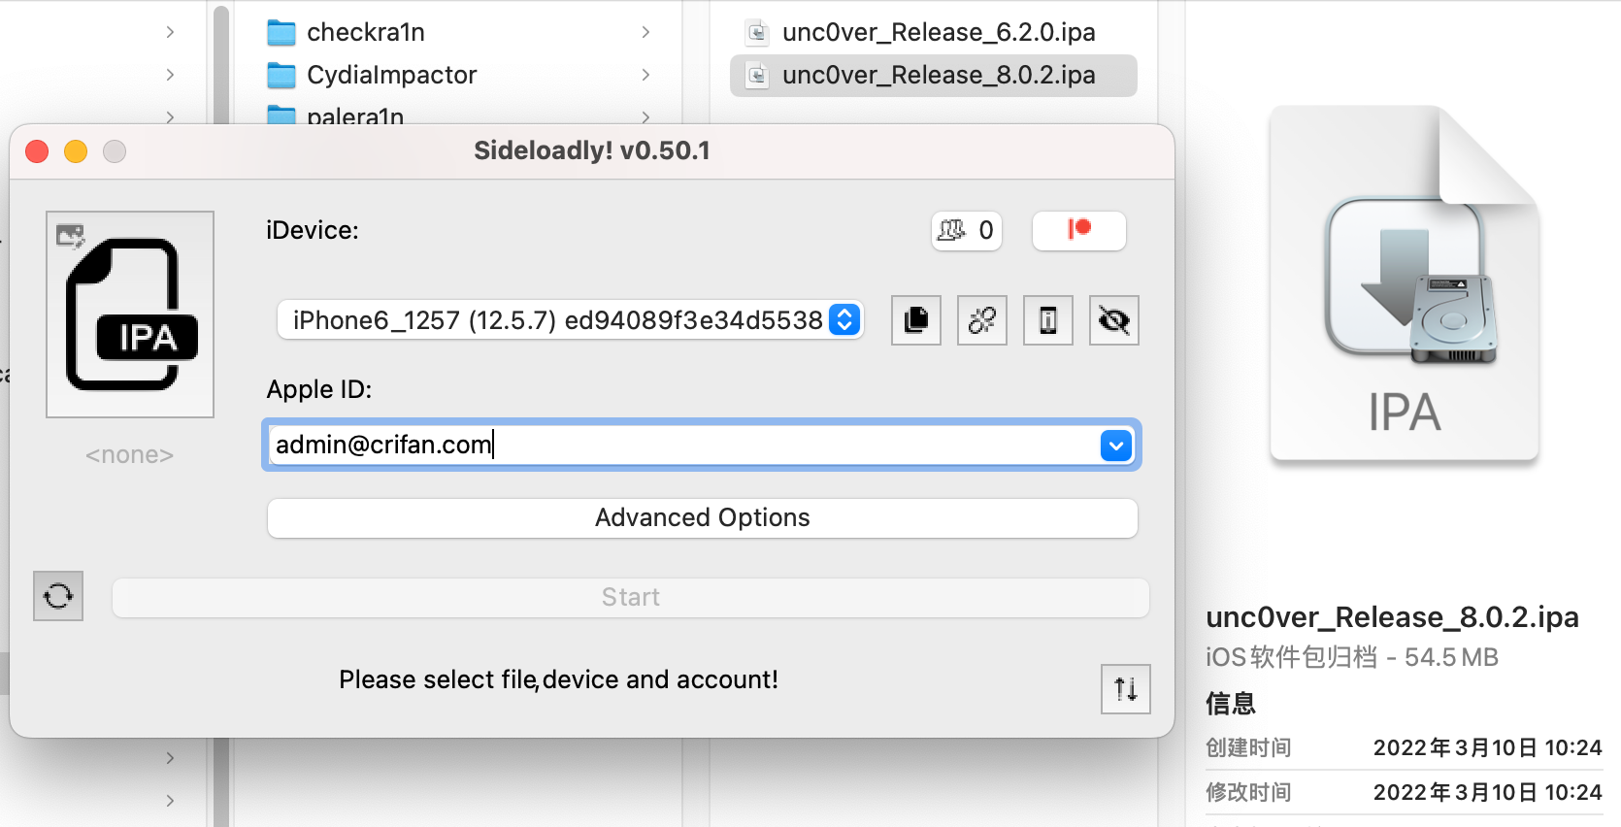Minimize the Sideloadly window
The width and height of the screenshot is (1621, 827).
pos(76,151)
